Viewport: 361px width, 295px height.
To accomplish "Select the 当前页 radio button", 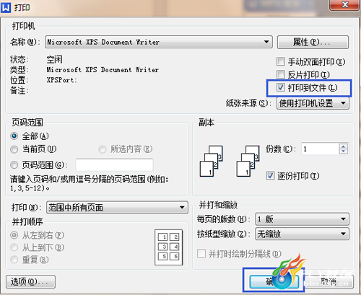I will click(14, 149).
